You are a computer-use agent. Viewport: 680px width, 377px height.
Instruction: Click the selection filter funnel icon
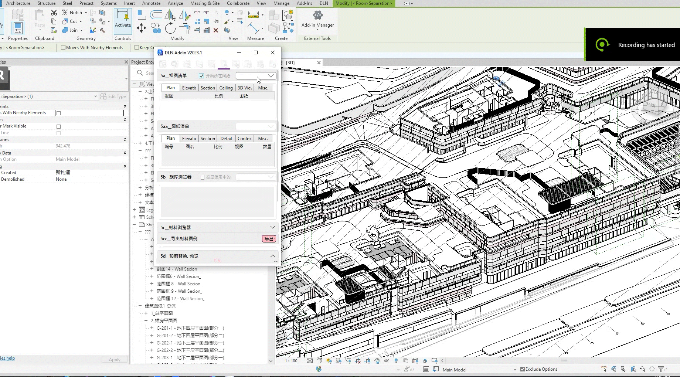(x=661, y=369)
